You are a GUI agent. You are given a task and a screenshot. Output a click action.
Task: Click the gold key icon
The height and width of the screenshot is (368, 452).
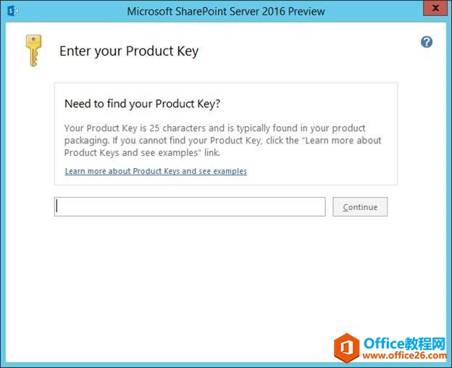tap(33, 51)
